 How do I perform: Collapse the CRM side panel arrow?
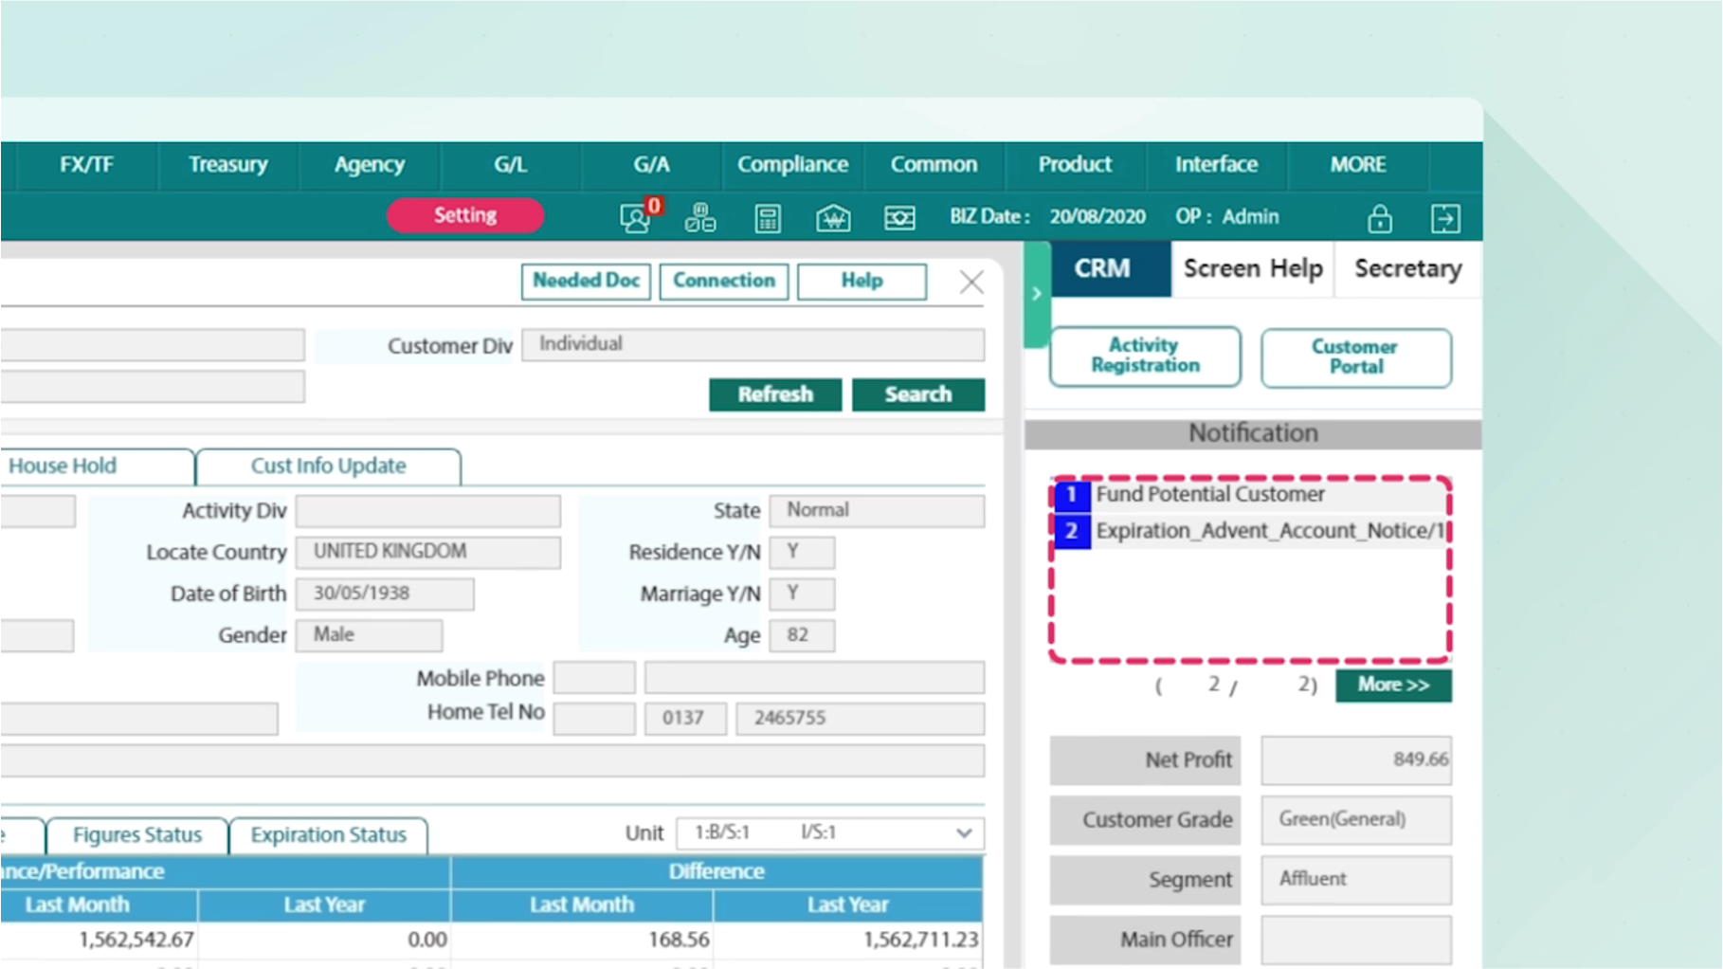point(1037,294)
